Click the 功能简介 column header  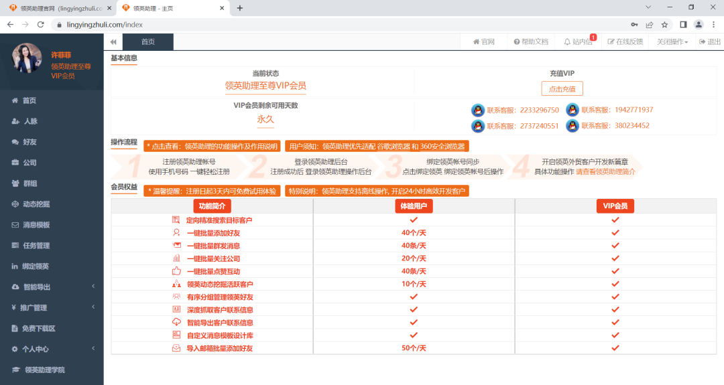(212, 206)
